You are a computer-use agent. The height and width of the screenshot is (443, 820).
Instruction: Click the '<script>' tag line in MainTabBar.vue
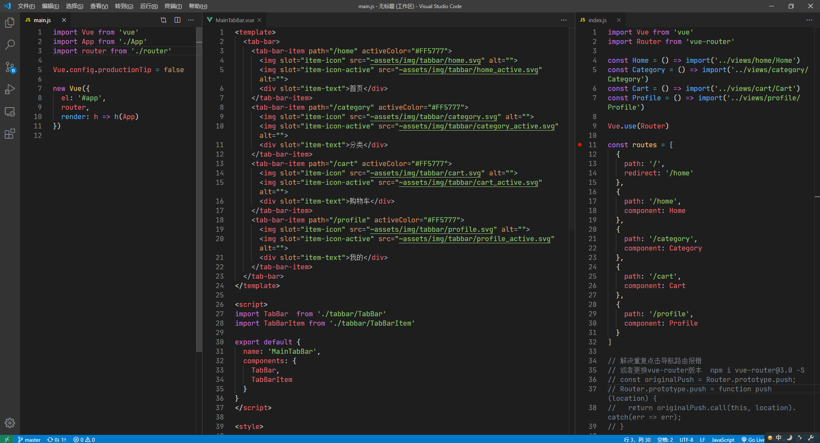[x=251, y=304]
